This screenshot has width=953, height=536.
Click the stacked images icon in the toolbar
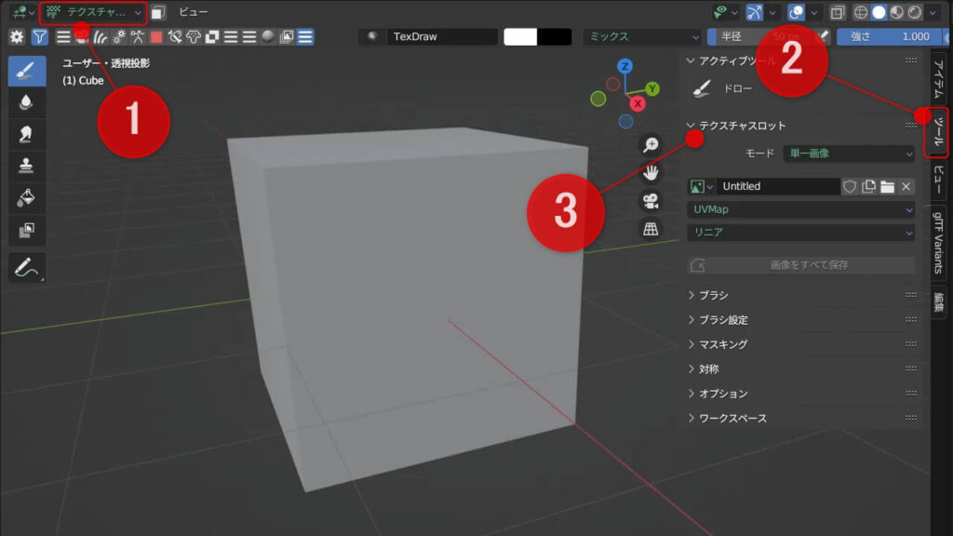(287, 37)
